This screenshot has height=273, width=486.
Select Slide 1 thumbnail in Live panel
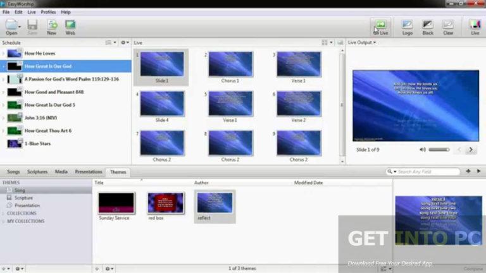[162, 64]
